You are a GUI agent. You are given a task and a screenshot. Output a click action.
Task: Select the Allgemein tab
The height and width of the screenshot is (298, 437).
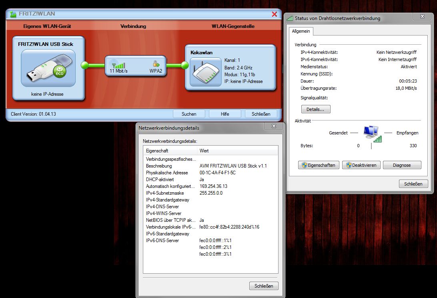(301, 31)
